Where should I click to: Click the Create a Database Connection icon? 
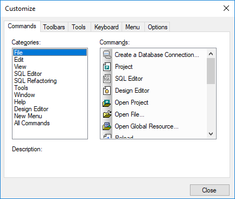[x=107, y=55]
